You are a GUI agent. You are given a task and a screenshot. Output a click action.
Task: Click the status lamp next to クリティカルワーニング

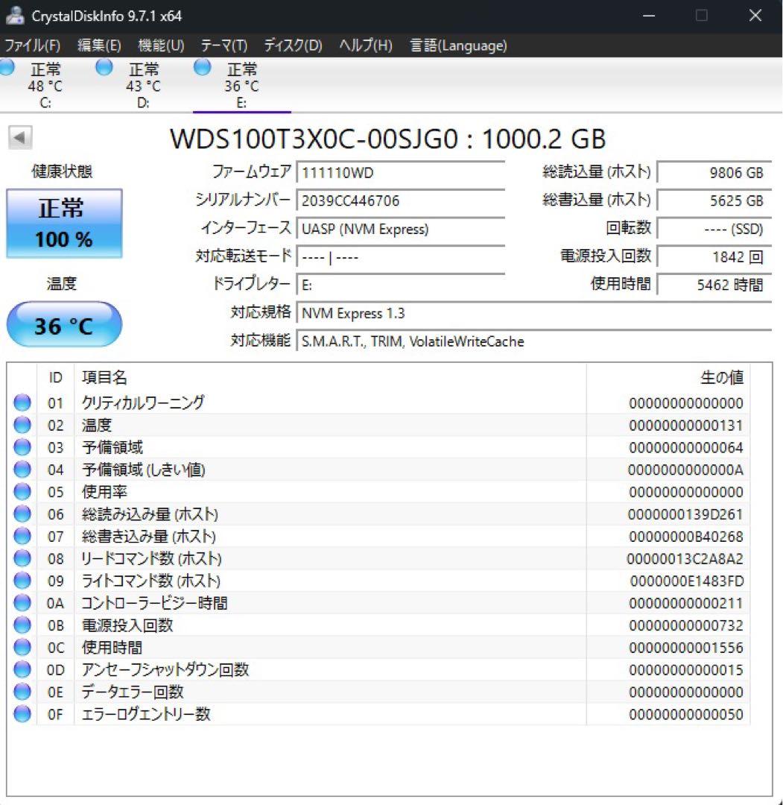click(x=22, y=402)
